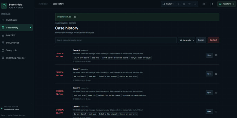This screenshot has height=118, width=237.
Task: Remove Case #7 using its X icon
Action: (216, 74)
